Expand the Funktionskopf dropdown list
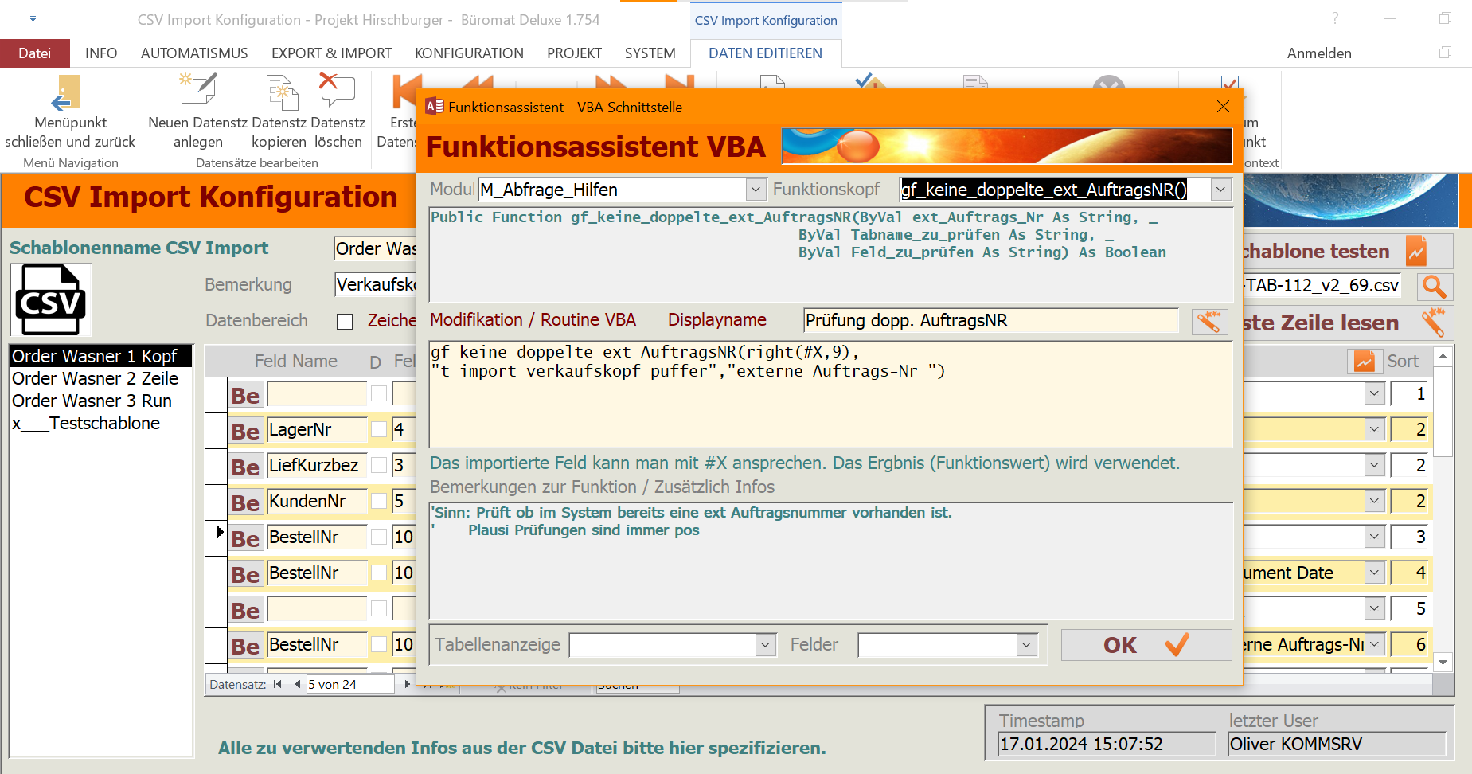Viewport: 1472px width, 774px height. tap(1220, 190)
